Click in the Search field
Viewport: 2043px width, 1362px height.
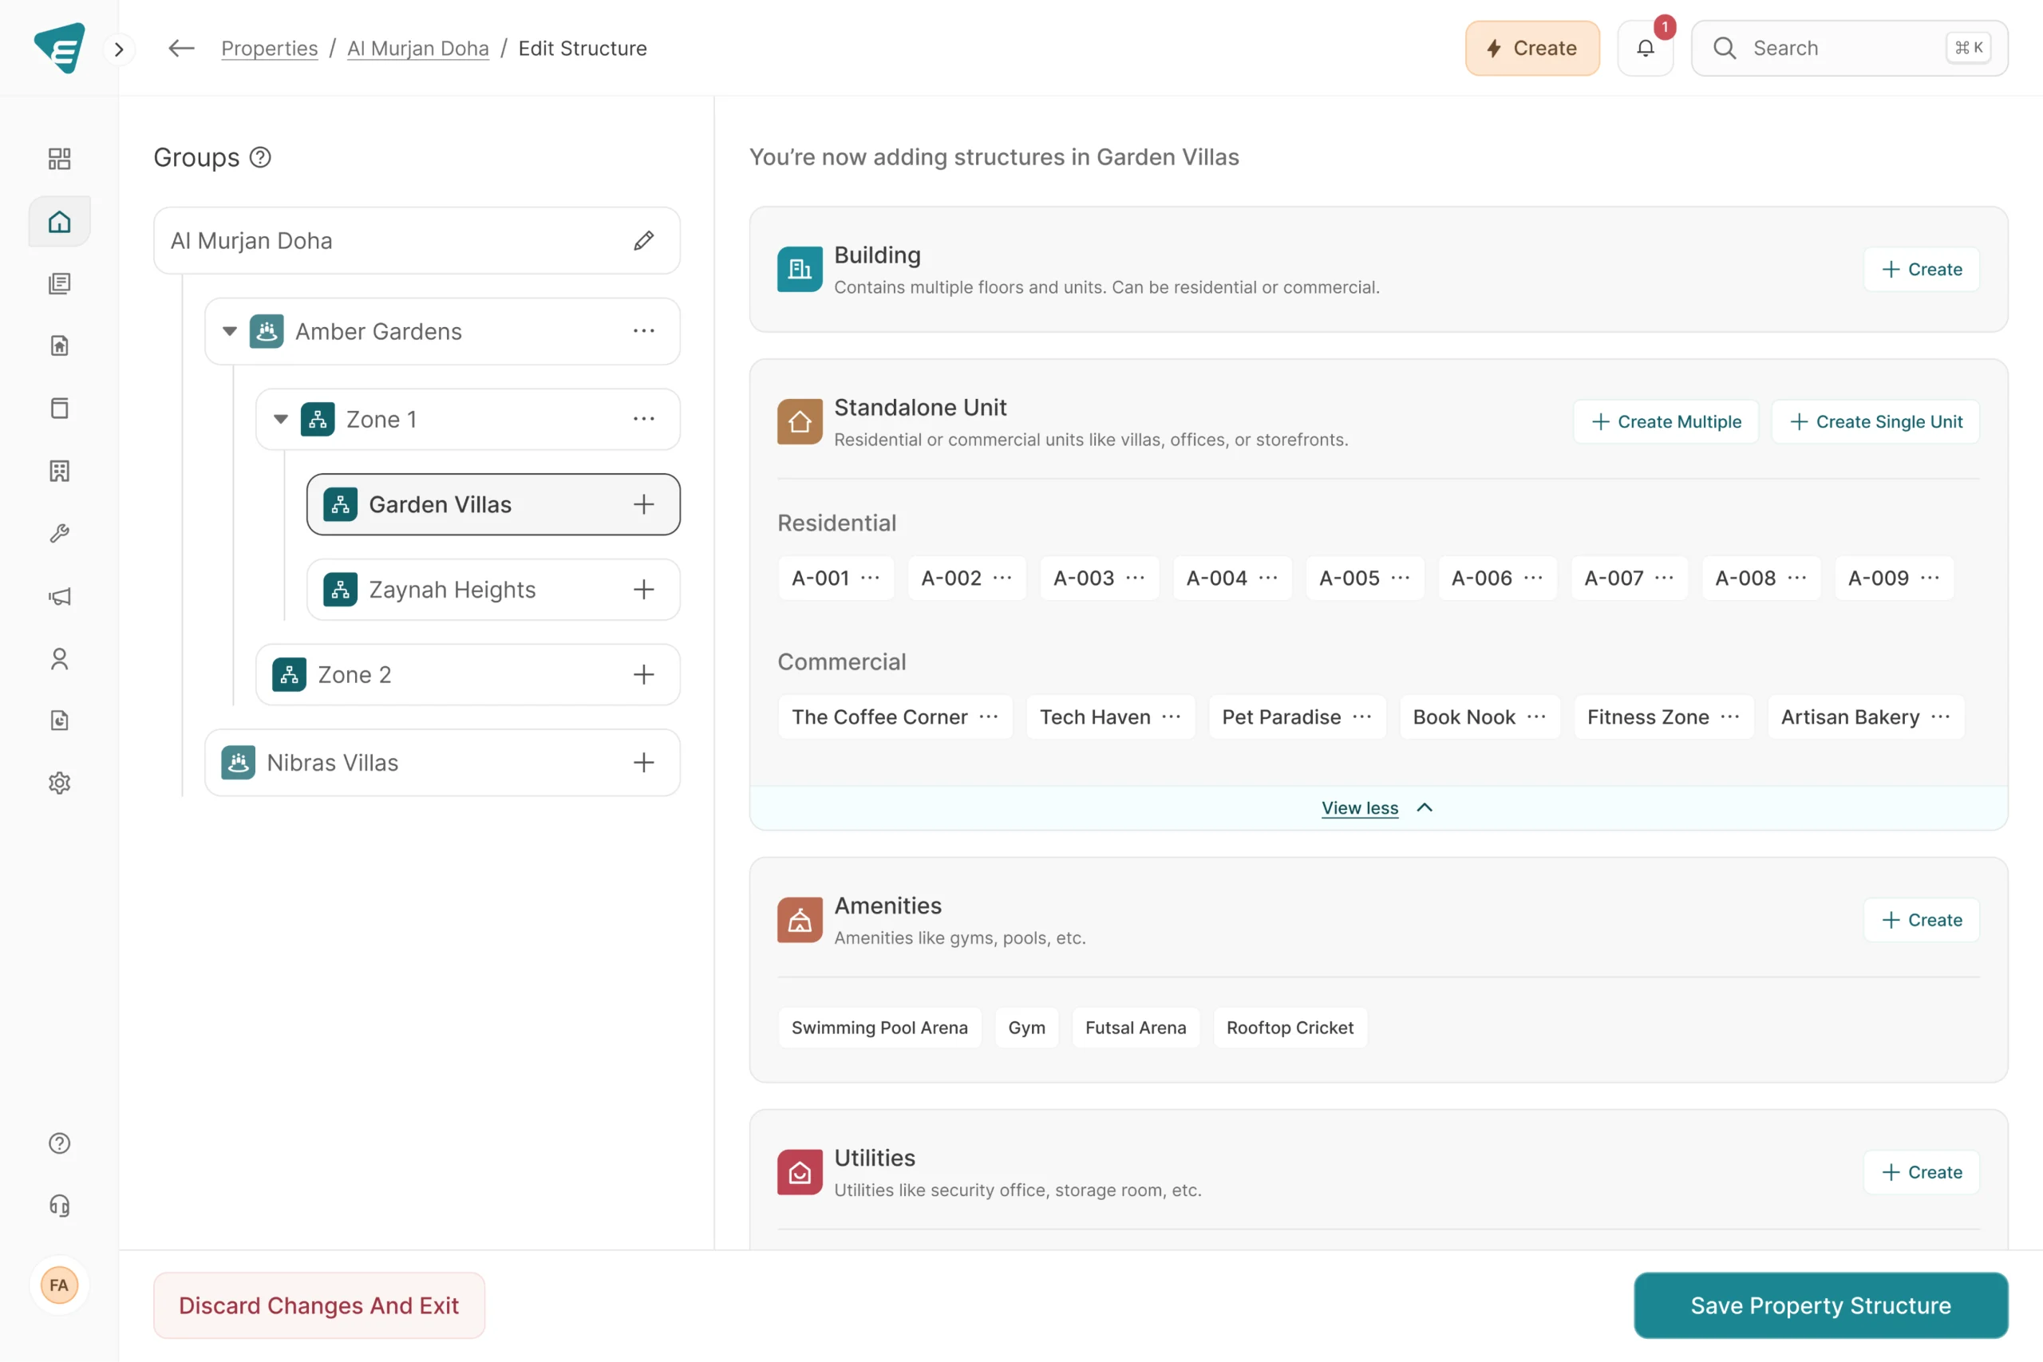click(x=1841, y=49)
